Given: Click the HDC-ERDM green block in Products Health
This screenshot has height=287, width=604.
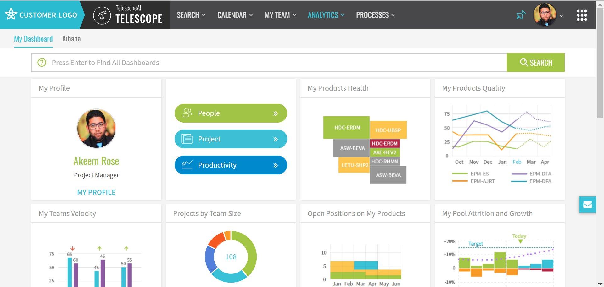Looking at the screenshot, I should tap(347, 127).
